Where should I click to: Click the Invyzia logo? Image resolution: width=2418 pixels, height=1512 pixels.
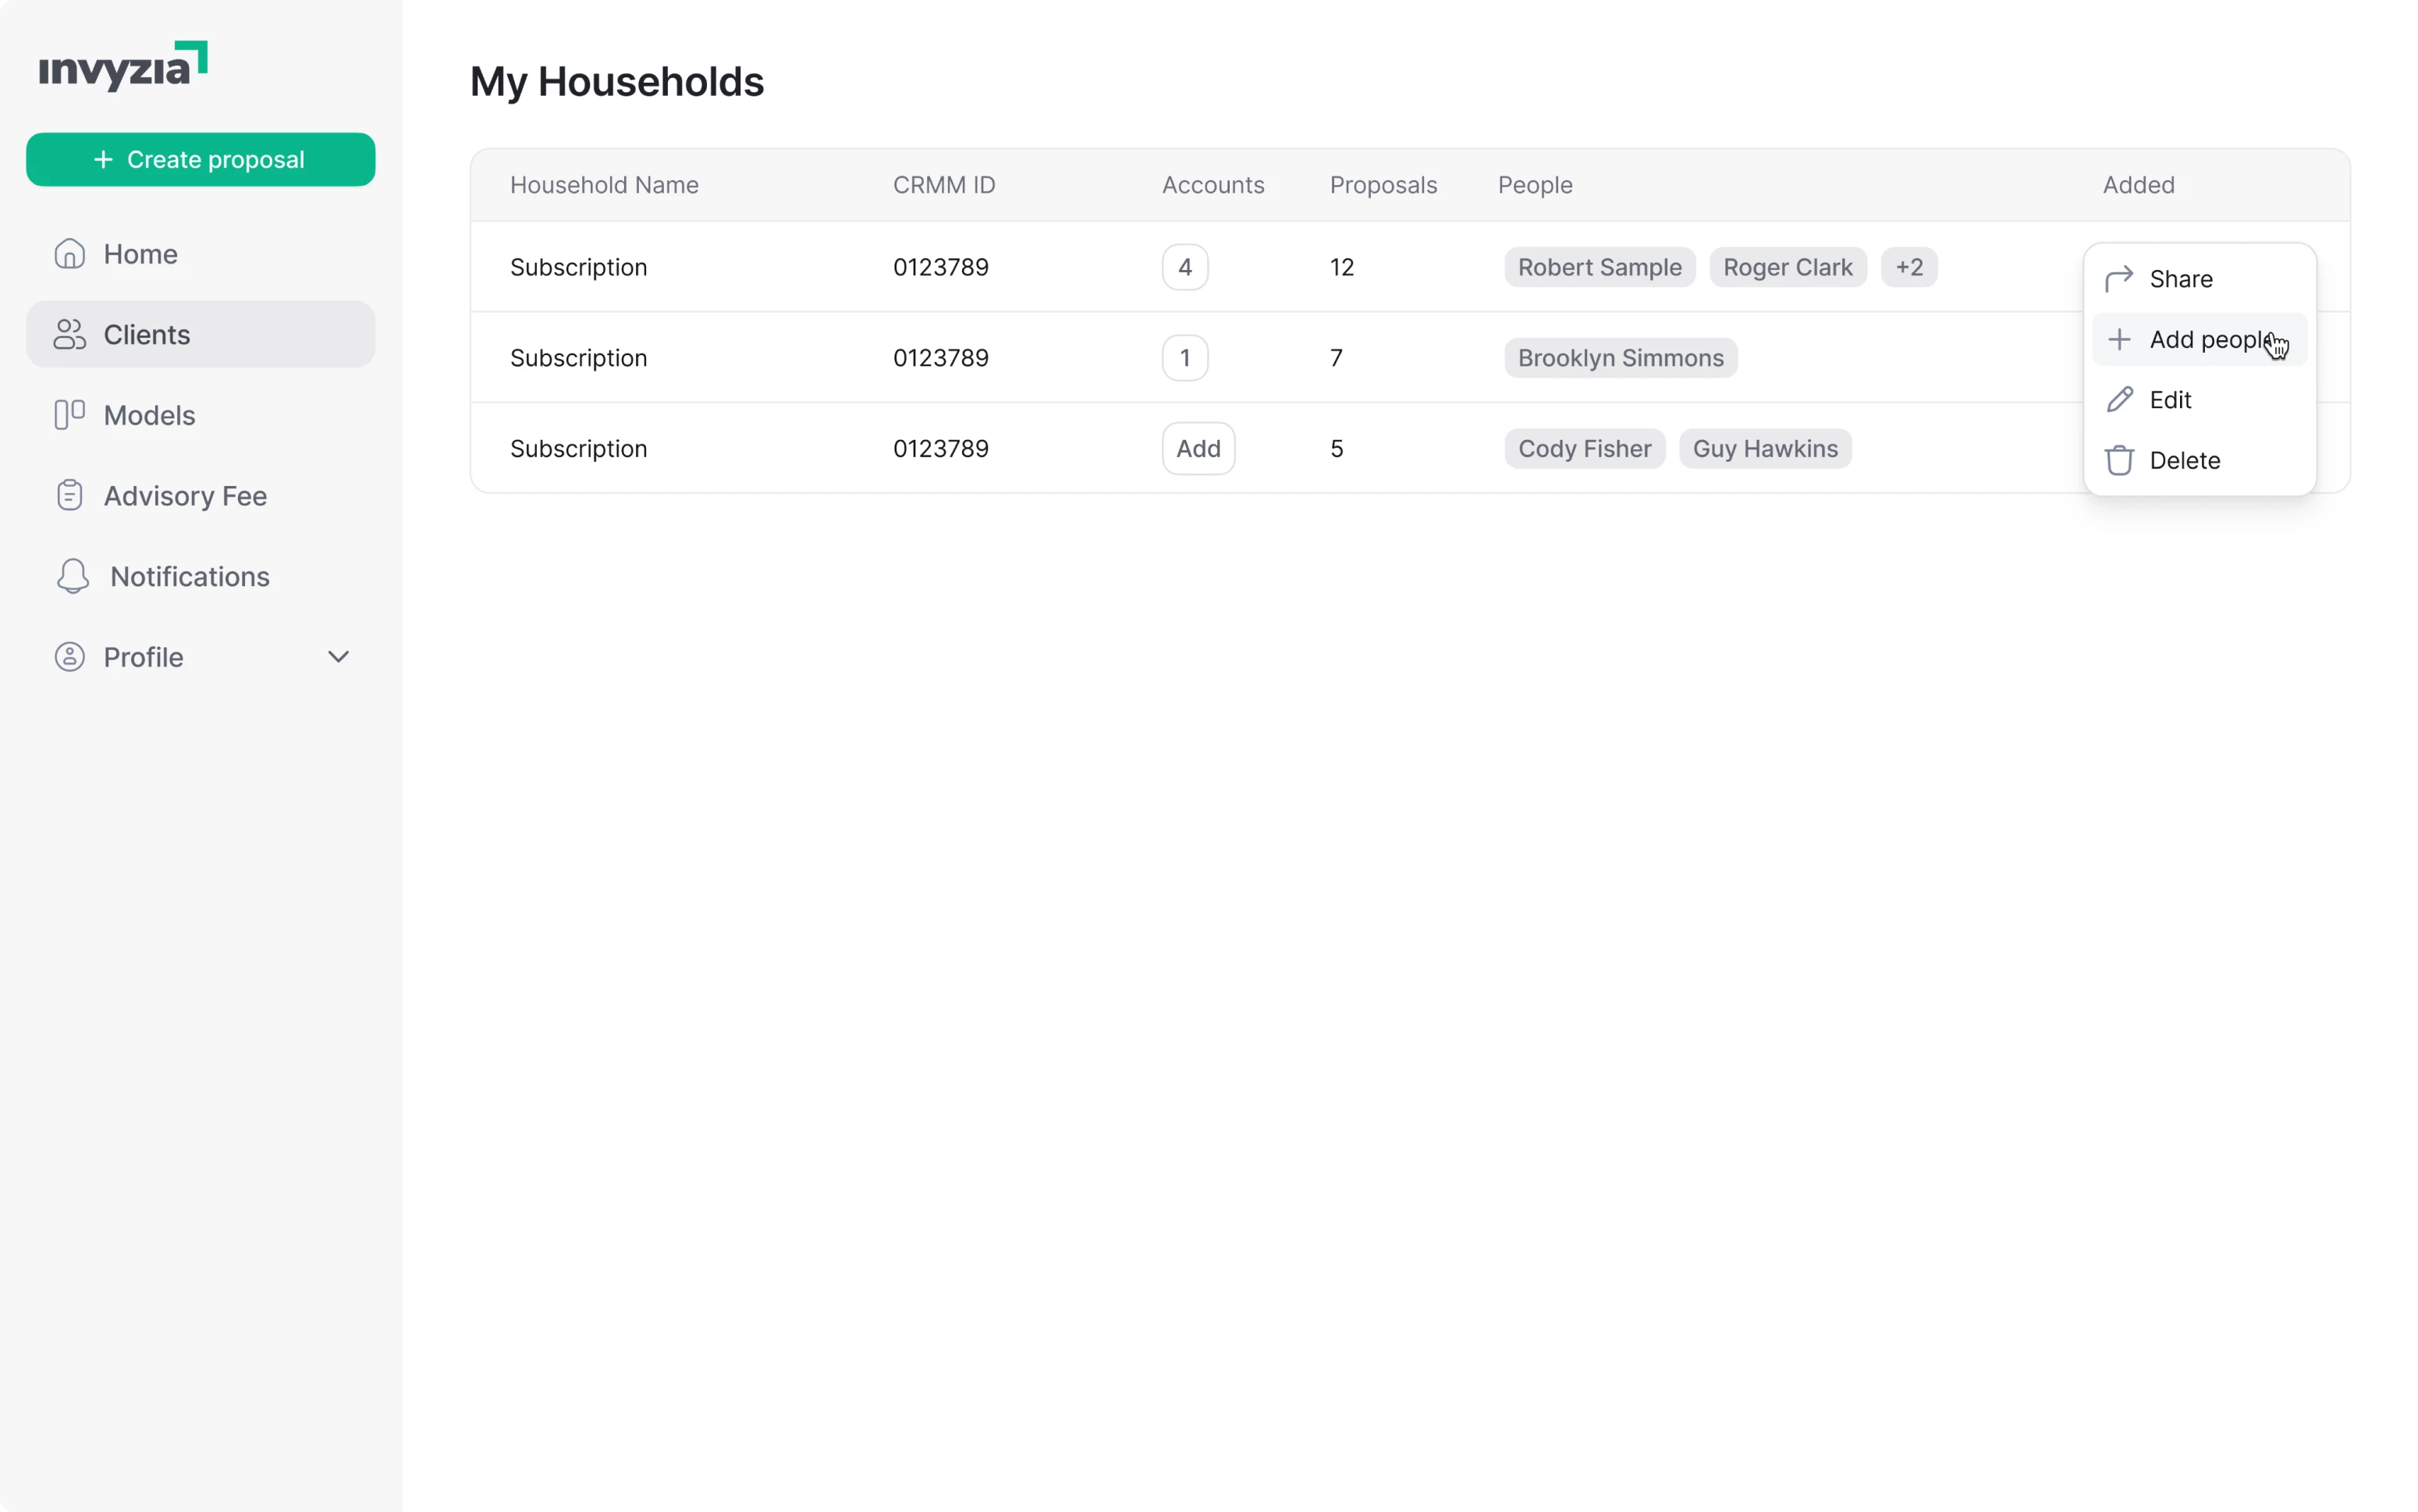click(123, 65)
